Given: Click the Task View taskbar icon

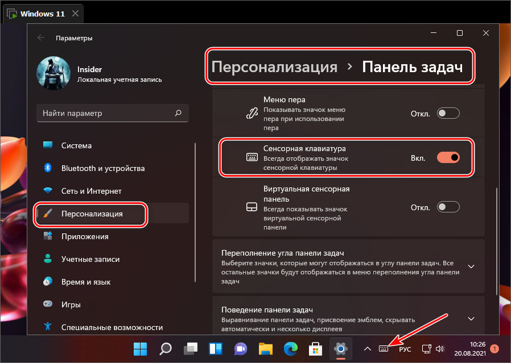Looking at the screenshot, I should click(190, 349).
